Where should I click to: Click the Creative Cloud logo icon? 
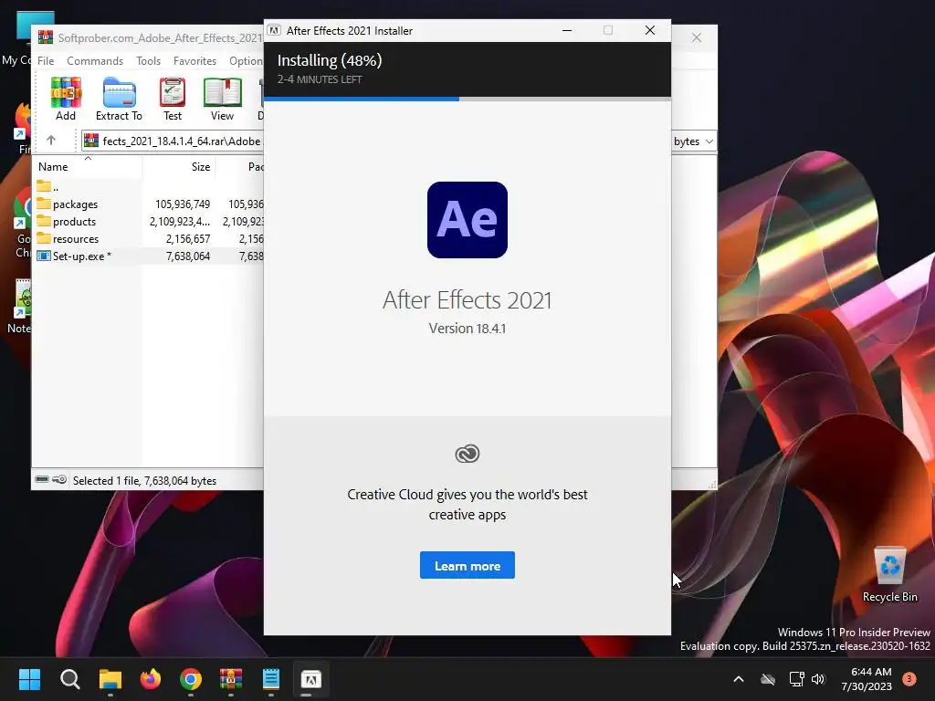467,454
